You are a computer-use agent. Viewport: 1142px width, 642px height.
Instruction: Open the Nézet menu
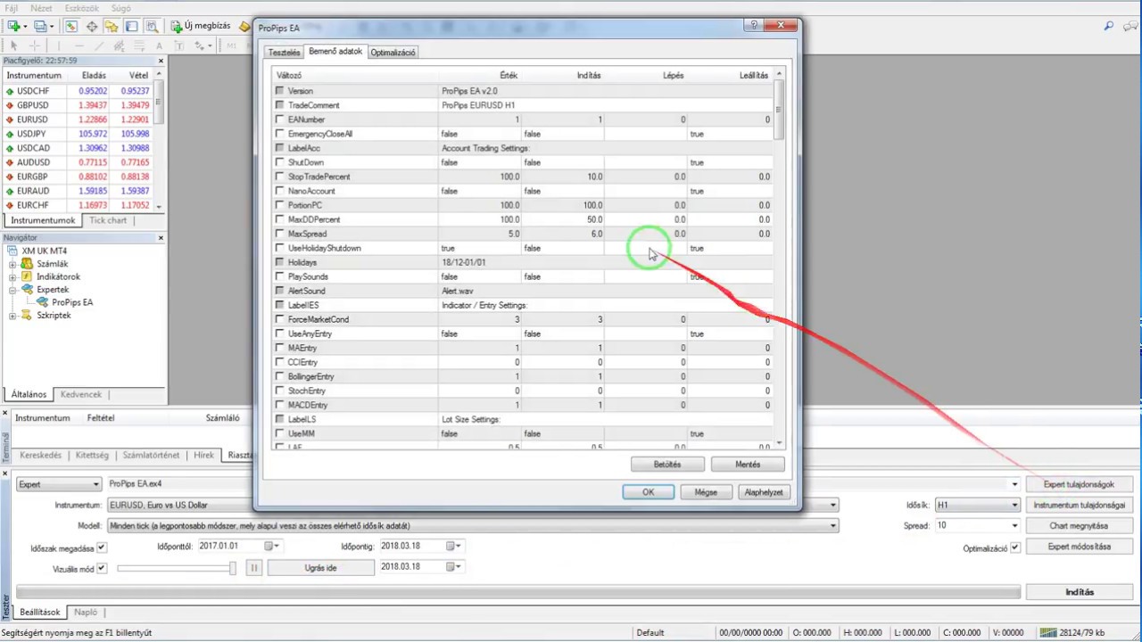point(41,8)
